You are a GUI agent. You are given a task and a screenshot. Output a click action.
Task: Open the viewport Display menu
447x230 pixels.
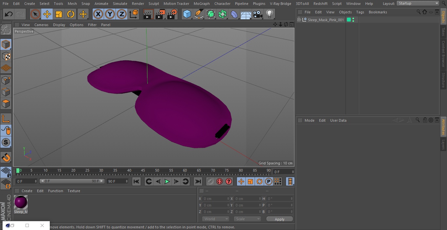point(59,25)
